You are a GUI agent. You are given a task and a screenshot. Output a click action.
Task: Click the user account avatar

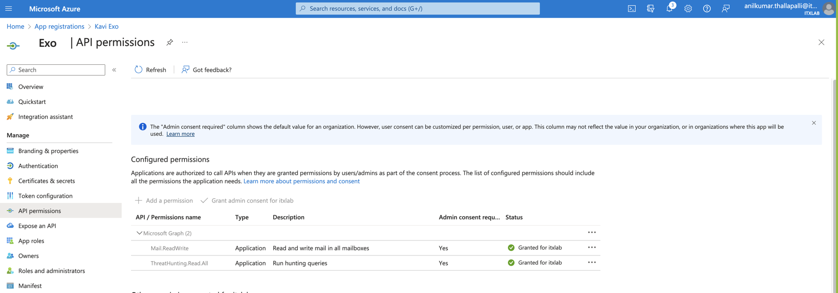pyautogui.click(x=829, y=8)
